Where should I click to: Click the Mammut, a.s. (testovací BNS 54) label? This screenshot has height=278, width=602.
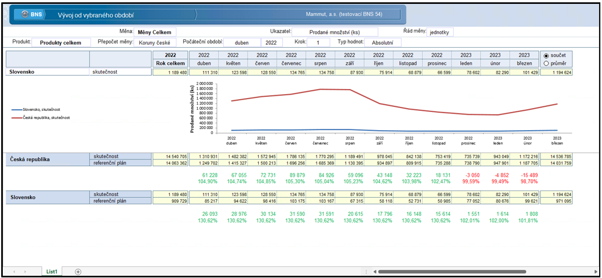click(x=344, y=14)
